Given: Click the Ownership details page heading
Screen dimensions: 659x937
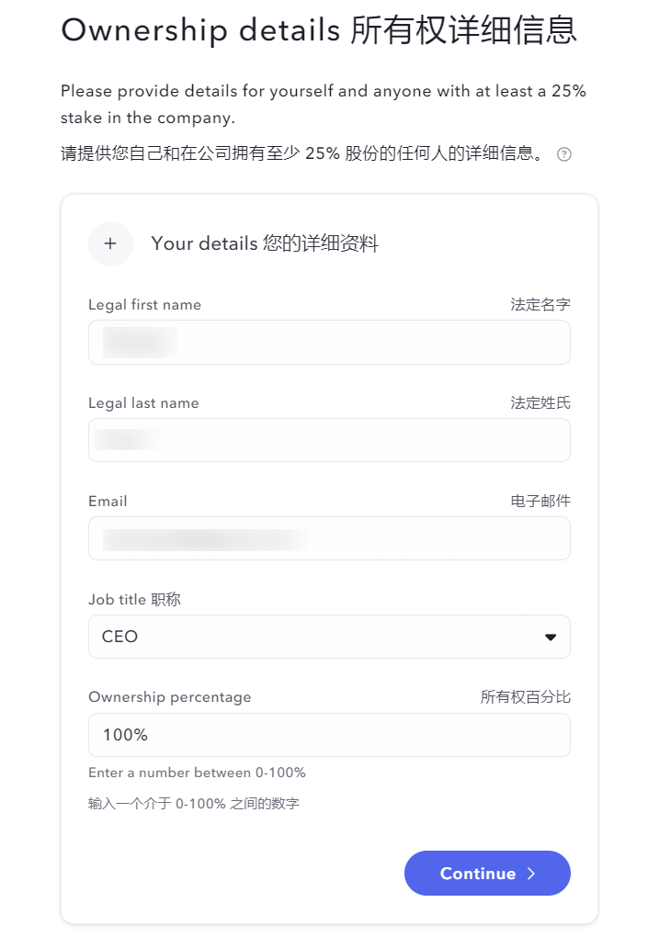Looking at the screenshot, I should click(x=319, y=30).
